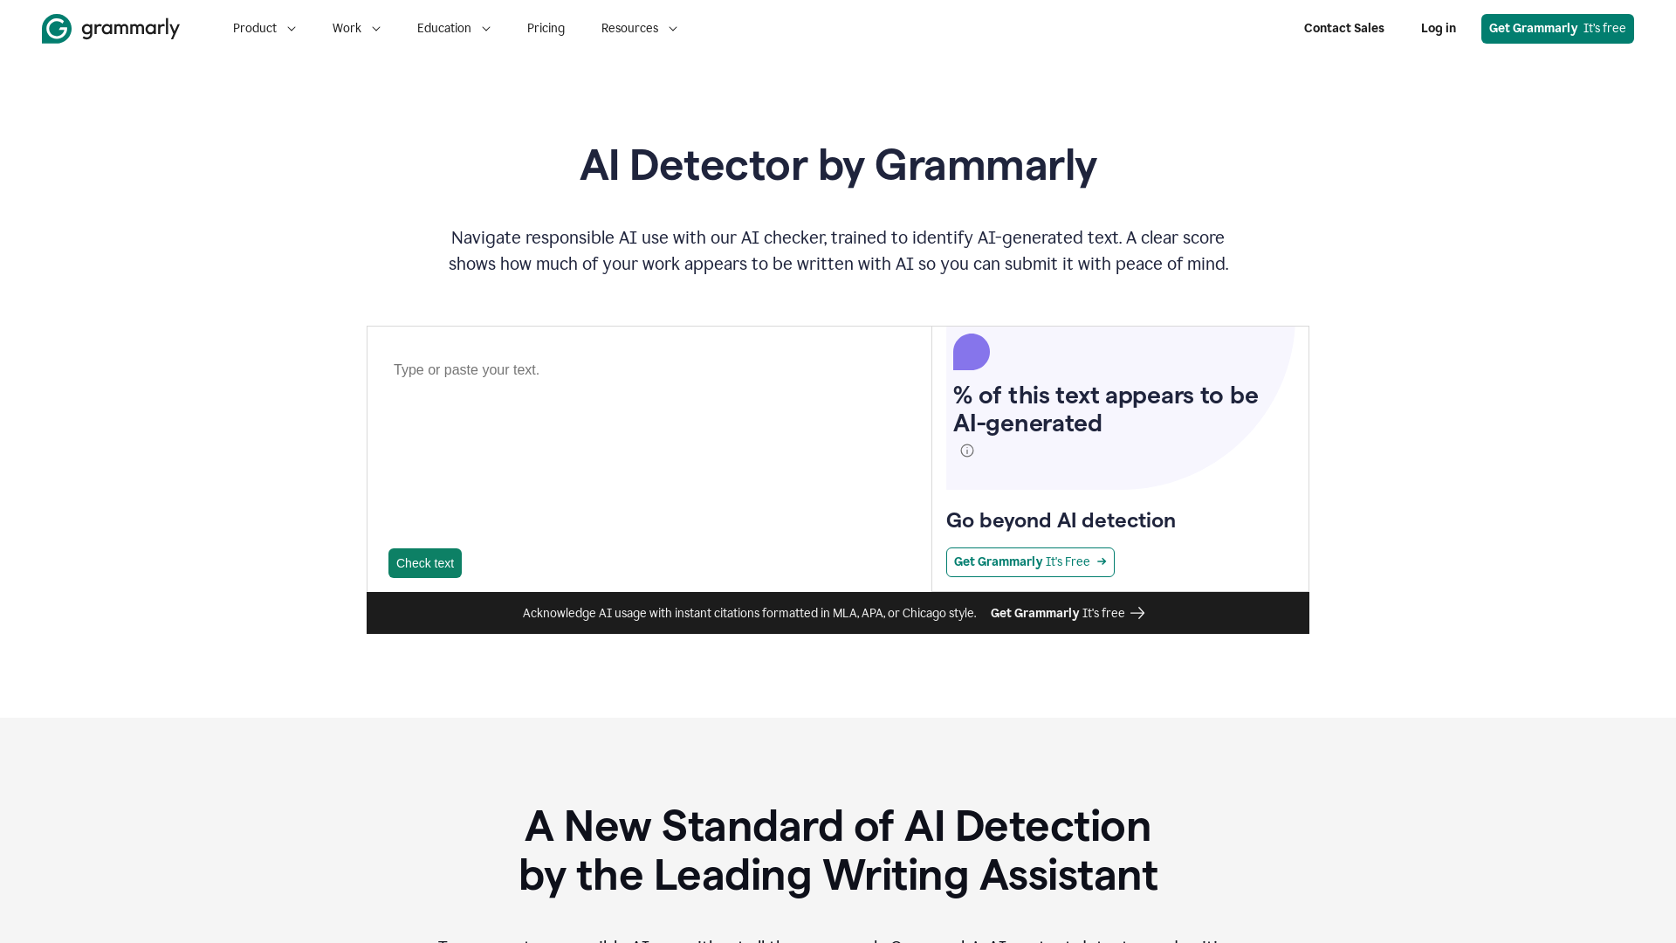
Task: Expand the Product navigation dropdown
Action: 264,28
